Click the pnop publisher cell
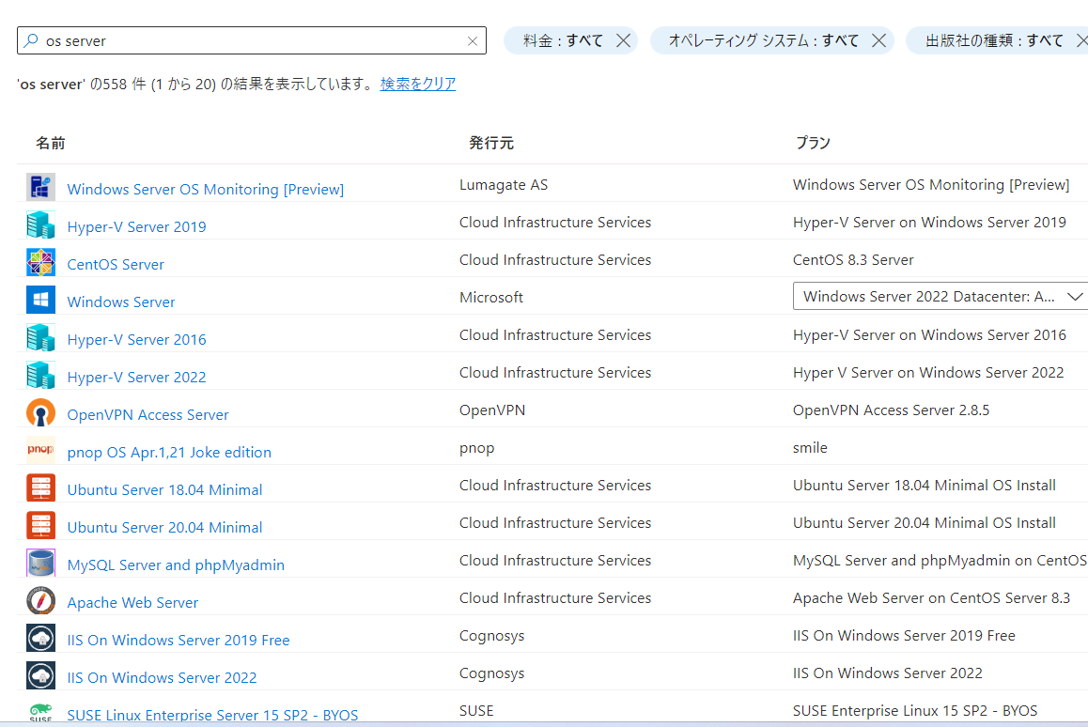This screenshot has height=727, width=1088. click(476, 447)
